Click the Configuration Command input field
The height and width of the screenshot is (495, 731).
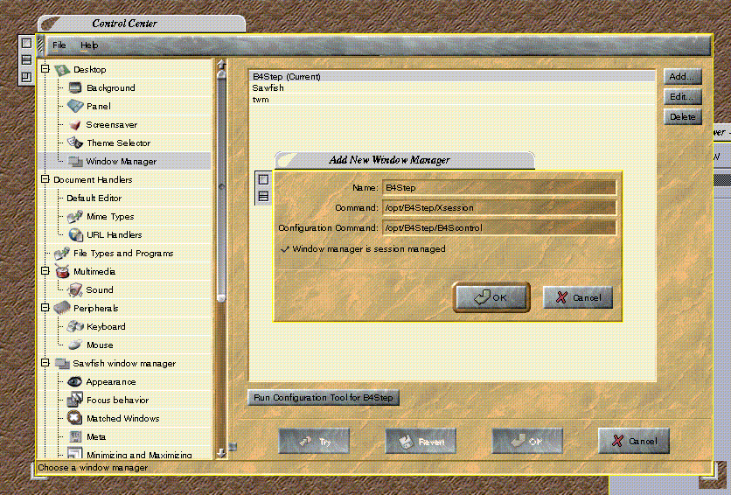click(498, 227)
